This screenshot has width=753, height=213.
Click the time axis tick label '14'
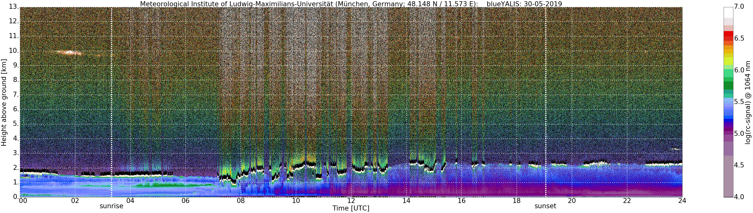(x=406, y=201)
